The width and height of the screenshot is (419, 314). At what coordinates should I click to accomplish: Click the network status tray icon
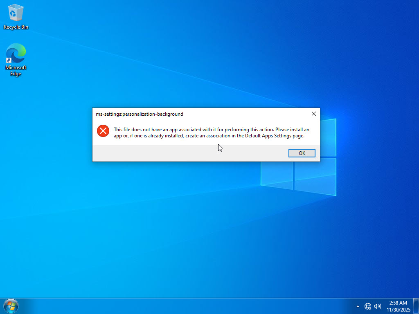(367, 306)
